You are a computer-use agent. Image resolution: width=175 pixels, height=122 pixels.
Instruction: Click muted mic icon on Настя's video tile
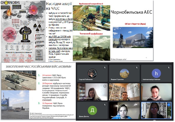tap(137, 105)
